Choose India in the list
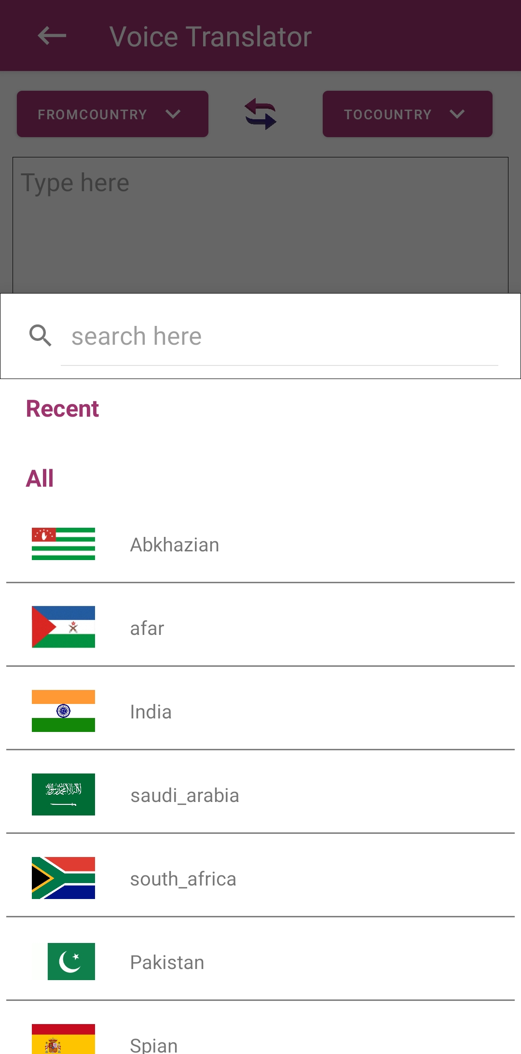The height and width of the screenshot is (1054, 521). click(151, 712)
